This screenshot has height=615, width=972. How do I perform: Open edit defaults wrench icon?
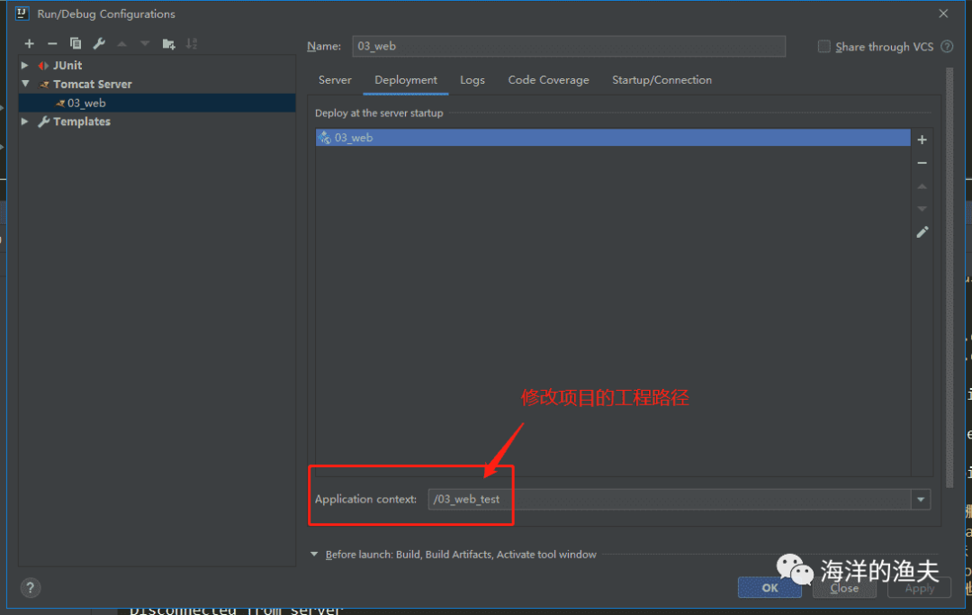point(99,43)
